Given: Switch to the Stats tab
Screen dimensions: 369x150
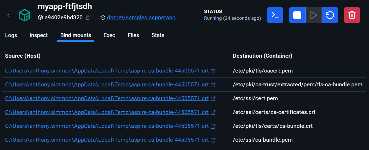Looking at the screenshot, I should coord(158,35).
